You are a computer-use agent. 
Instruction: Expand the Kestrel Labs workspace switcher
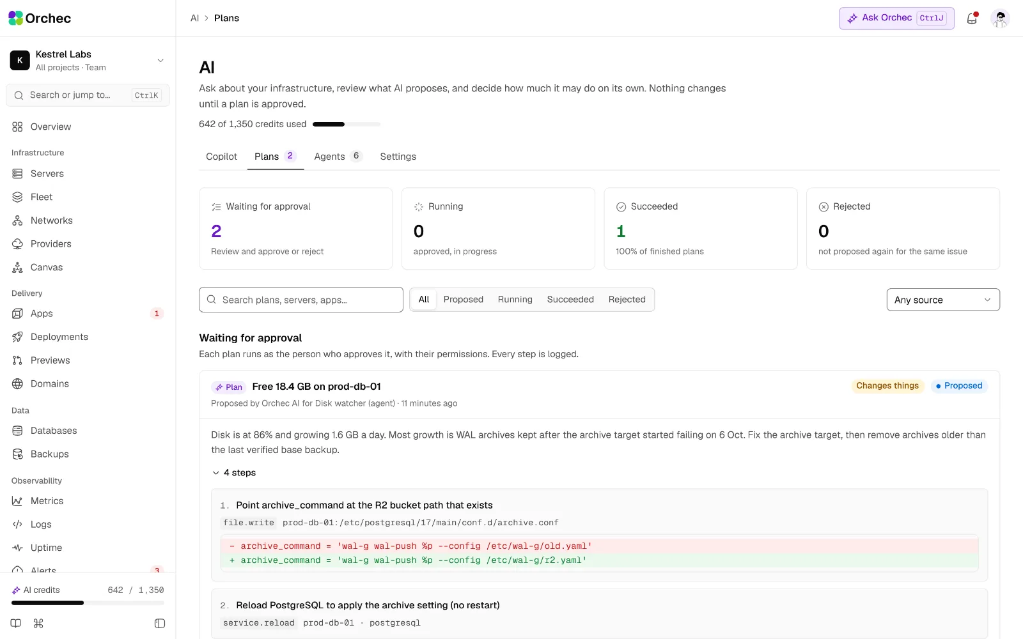point(88,60)
